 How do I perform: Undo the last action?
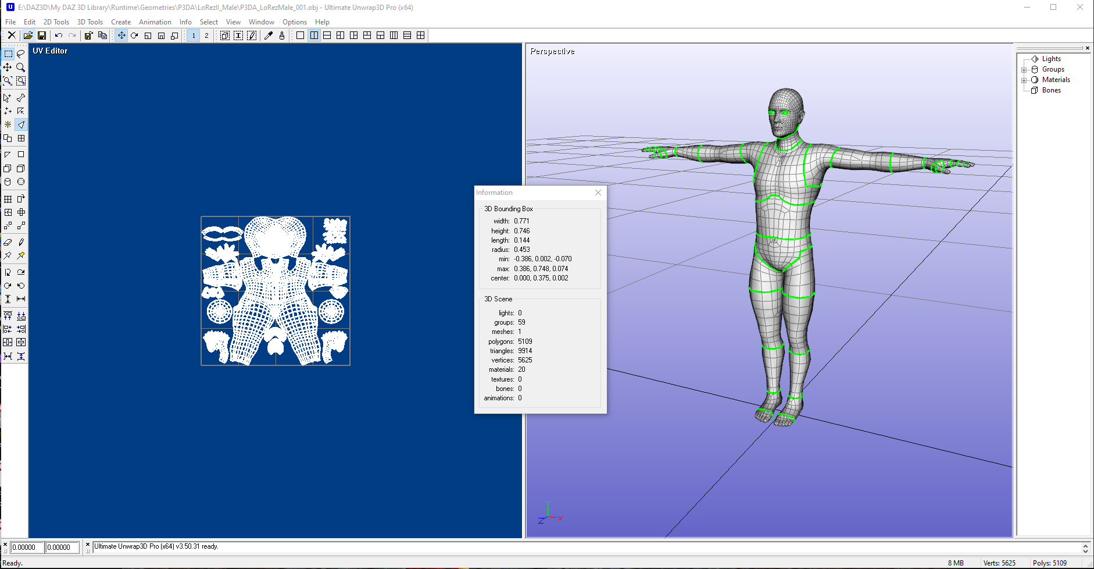point(59,35)
